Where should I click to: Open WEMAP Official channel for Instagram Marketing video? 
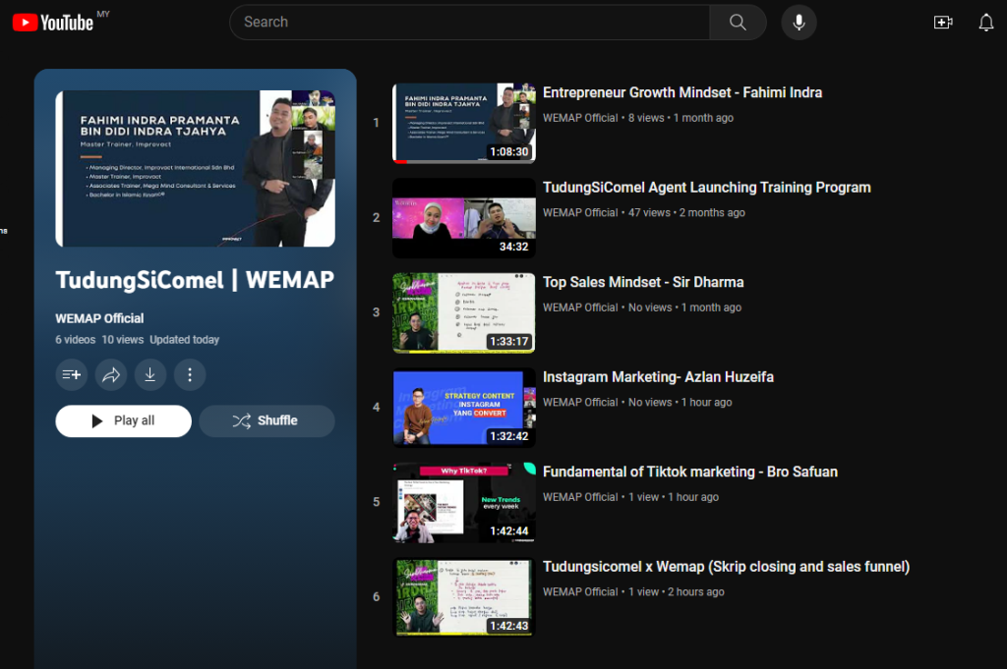tap(580, 403)
